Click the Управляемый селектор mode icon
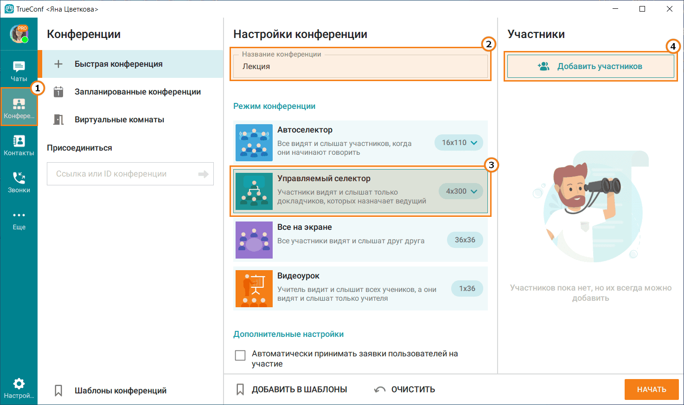 pyautogui.click(x=254, y=191)
